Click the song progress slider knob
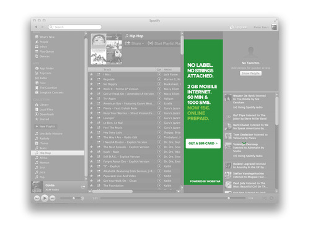This screenshot has height=232, width=310. click(x=229, y=198)
